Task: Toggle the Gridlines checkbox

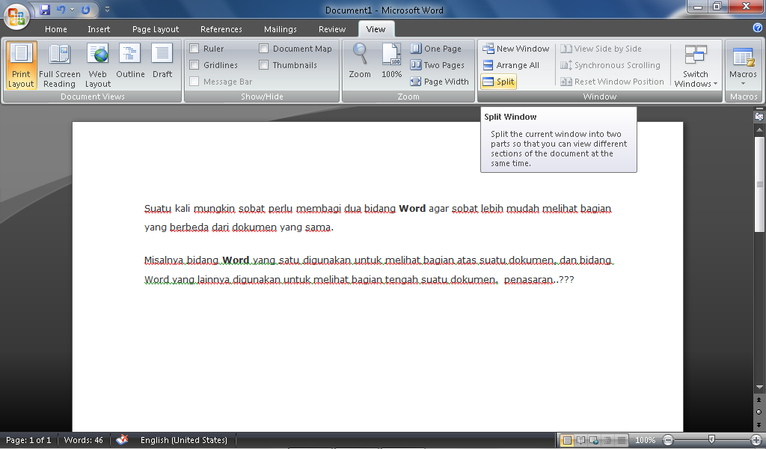Action: (194, 65)
